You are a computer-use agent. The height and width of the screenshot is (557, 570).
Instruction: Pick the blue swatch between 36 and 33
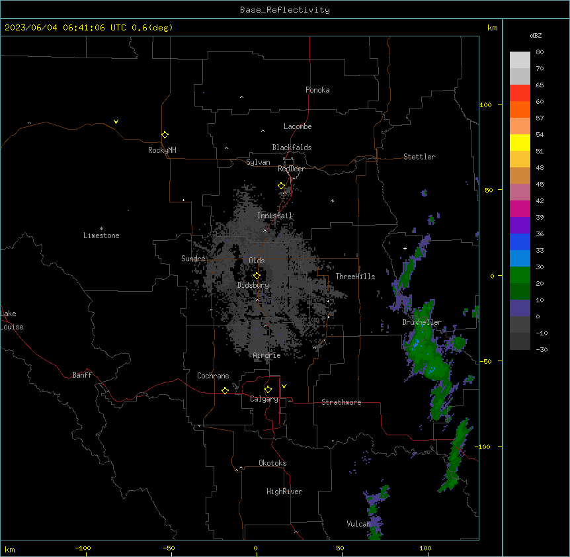pos(520,241)
